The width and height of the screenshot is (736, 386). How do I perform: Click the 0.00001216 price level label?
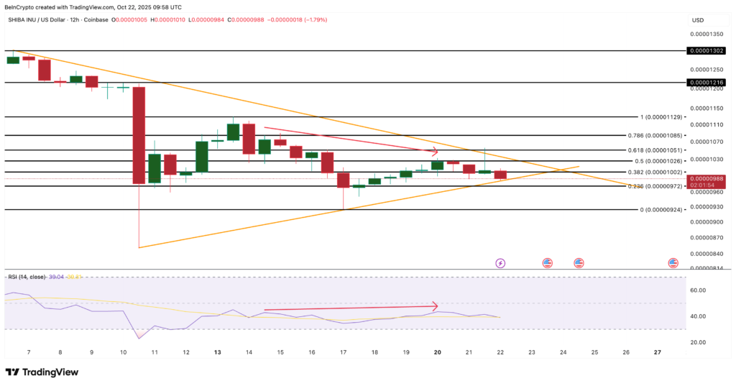tap(707, 83)
